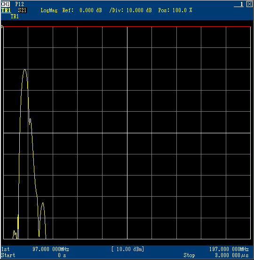This screenshot has height=260, width=254.
Task: Click the LogMag format label
Action: [x=49, y=10]
